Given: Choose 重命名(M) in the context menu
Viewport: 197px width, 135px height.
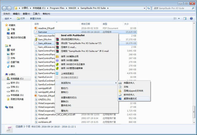Looking at the screenshot, I should point(87,106).
